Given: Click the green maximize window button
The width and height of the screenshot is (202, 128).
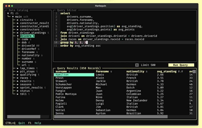Looking at the screenshot, I should pos(12,6).
